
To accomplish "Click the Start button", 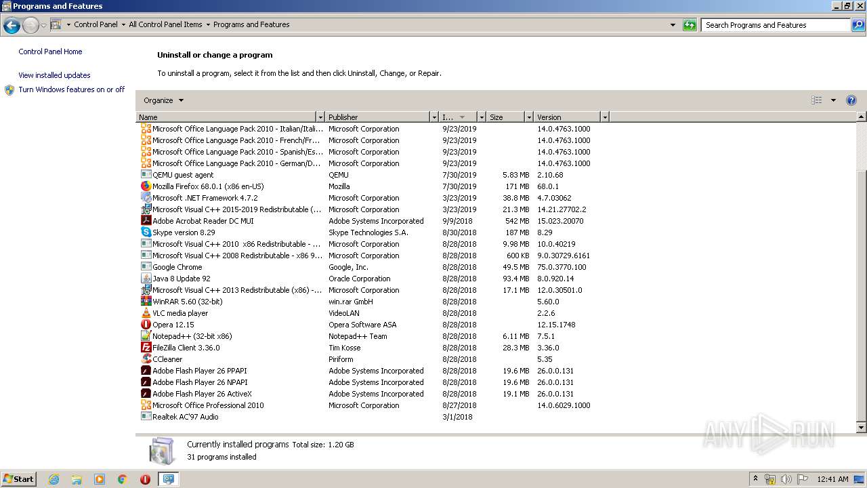I will [19, 479].
